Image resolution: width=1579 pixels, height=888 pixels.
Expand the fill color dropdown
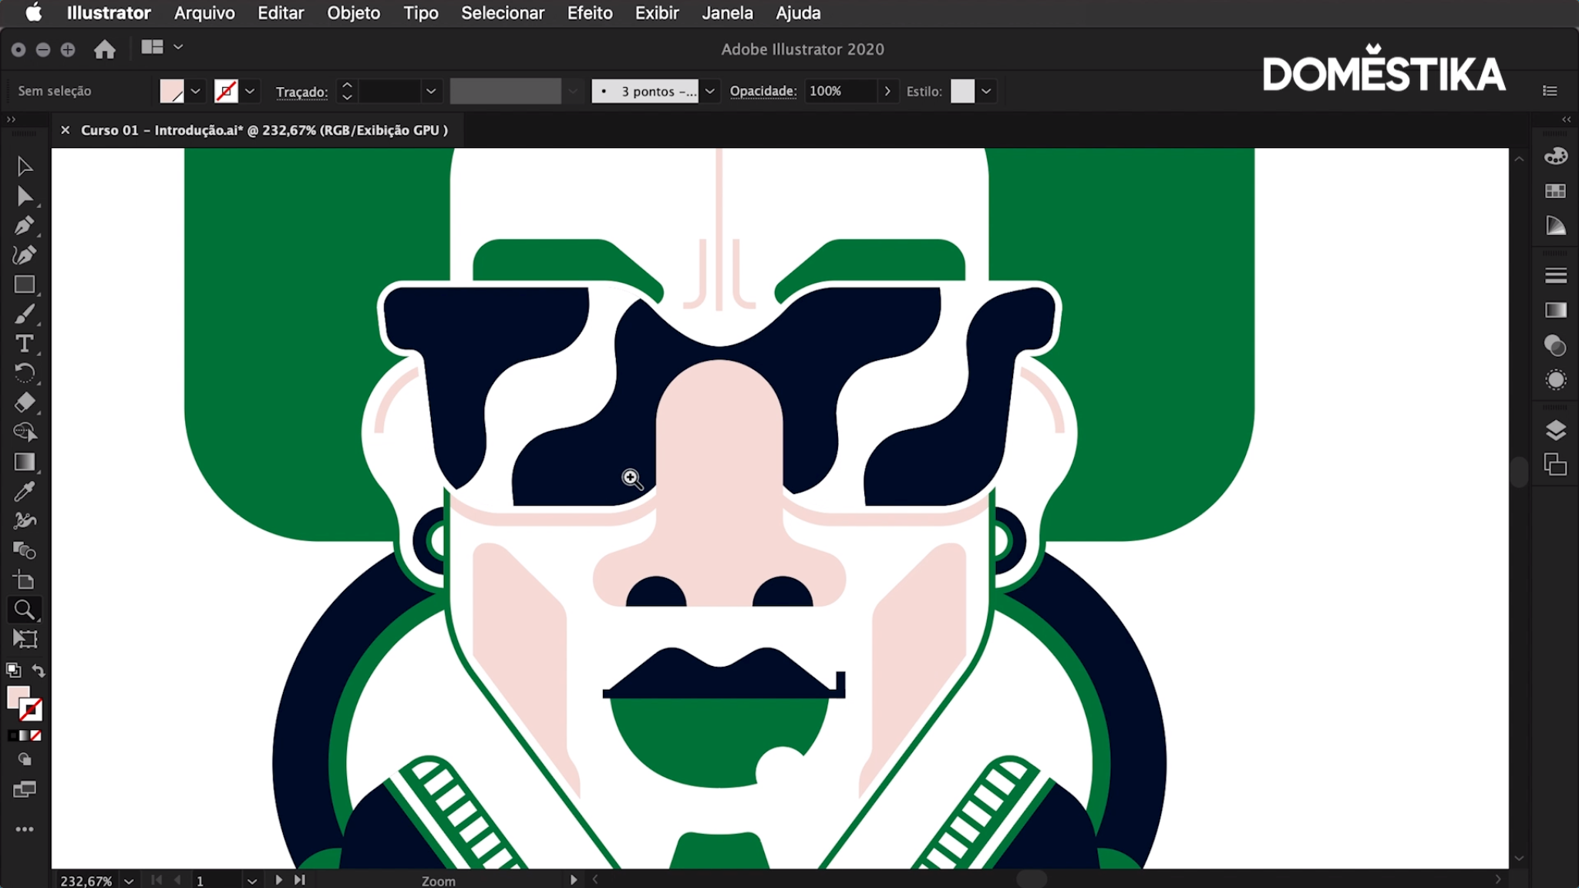(x=196, y=91)
